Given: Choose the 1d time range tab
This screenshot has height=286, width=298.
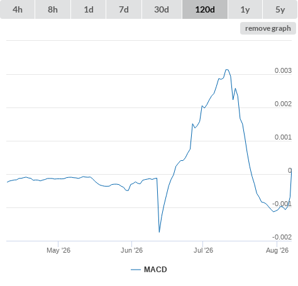Looking at the screenshot, I should pyautogui.click(x=89, y=9).
